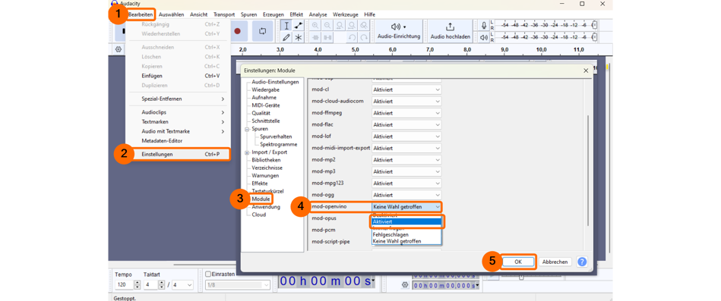The width and height of the screenshot is (721, 301).
Task: Select Audio-Einstellungen in settings tree
Action: [275, 82]
